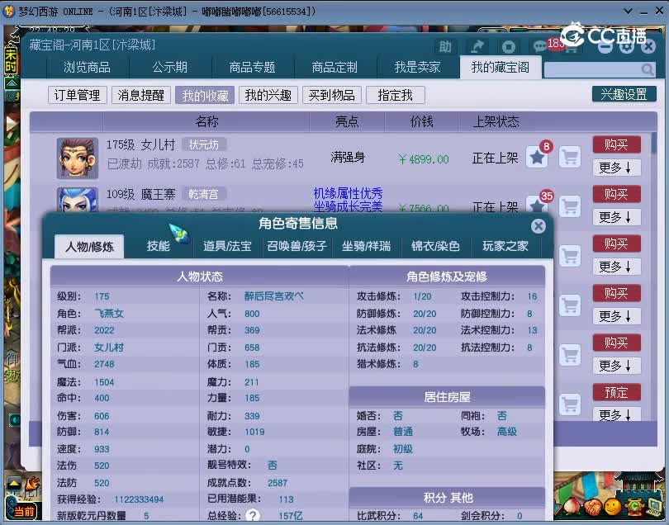Open the 锦衣/染色 tab

(x=435, y=247)
